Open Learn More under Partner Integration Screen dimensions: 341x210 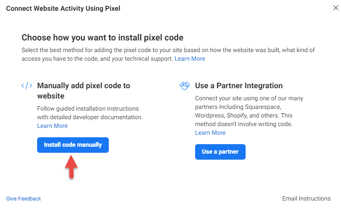[210, 133]
